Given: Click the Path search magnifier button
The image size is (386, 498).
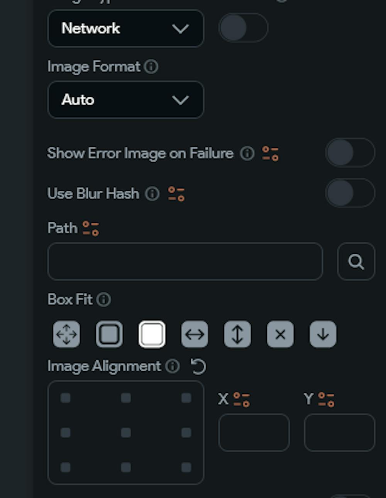Looking at the screenshot, I should pos(356,262).
